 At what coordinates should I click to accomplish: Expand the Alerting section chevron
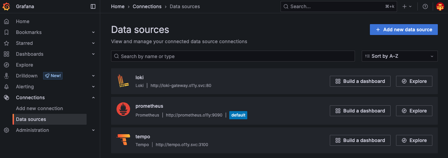point(93,87)
